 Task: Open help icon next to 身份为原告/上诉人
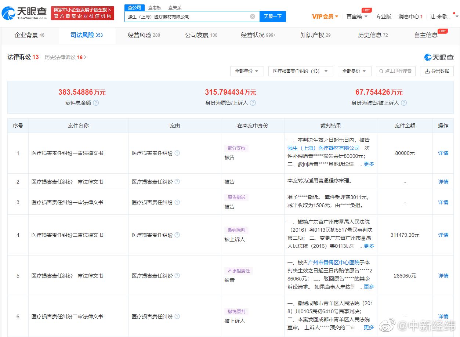point(253,103)
